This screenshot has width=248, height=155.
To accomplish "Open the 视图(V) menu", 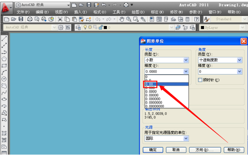I will [61, 12].
